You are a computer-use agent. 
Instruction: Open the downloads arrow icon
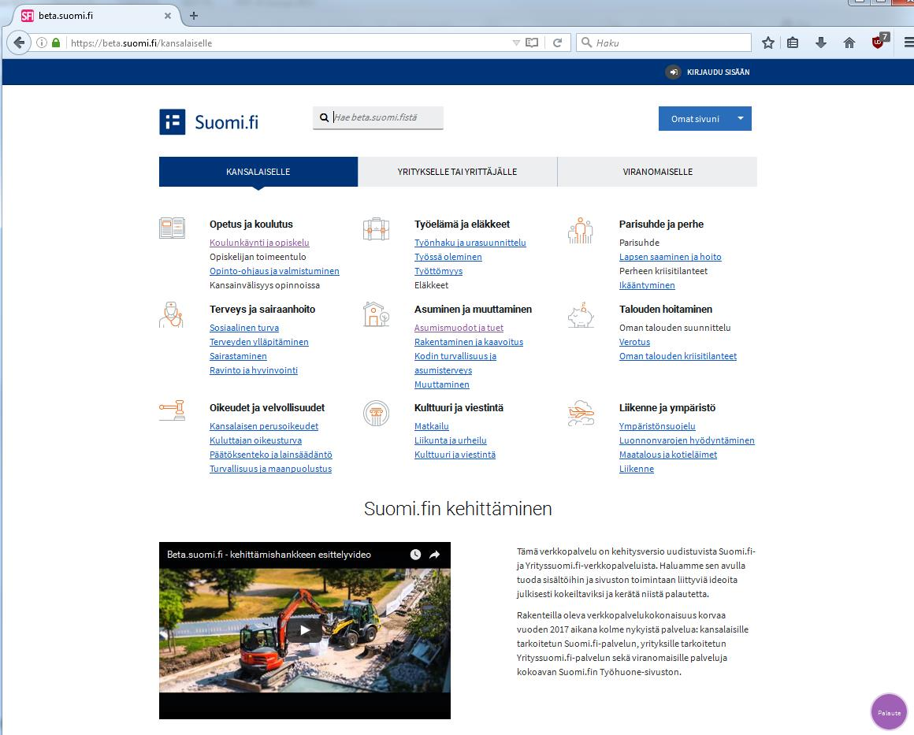pos(821,43)
